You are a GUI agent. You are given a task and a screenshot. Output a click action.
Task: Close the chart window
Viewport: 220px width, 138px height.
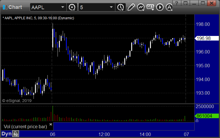(x=212, y=3)
